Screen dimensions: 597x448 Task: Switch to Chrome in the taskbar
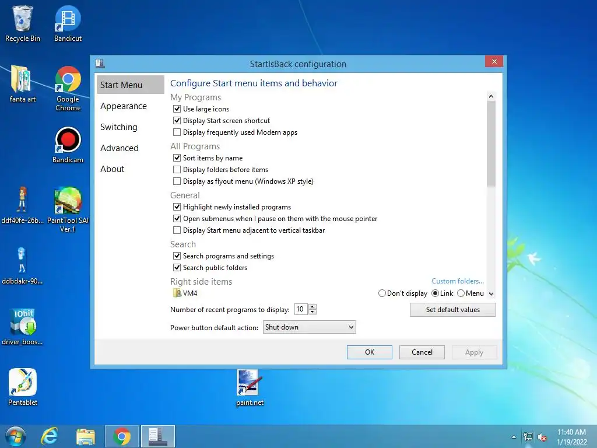tap(121, 436)
